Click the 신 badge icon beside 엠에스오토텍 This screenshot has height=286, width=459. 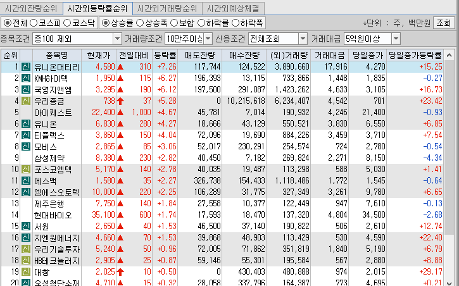tap(26, 192)
